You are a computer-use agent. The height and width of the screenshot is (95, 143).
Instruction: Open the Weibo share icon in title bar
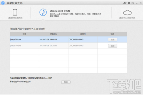[125, 3]
